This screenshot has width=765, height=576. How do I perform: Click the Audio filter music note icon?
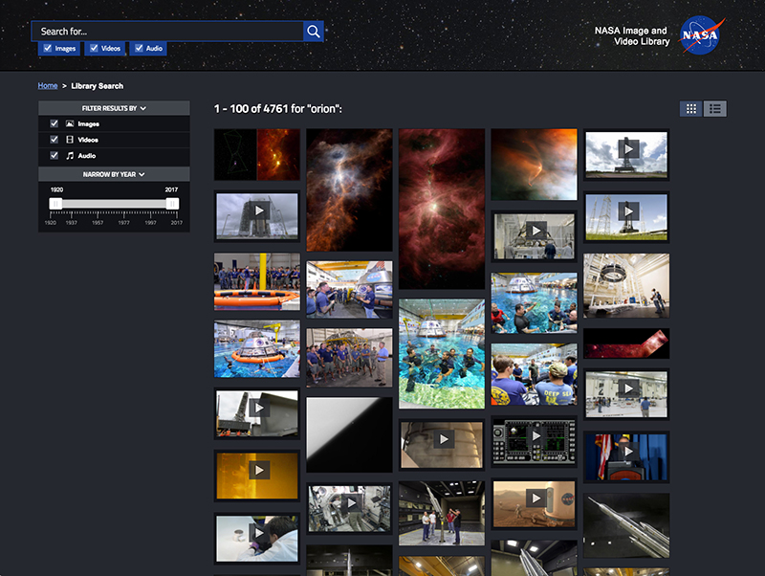70,156
